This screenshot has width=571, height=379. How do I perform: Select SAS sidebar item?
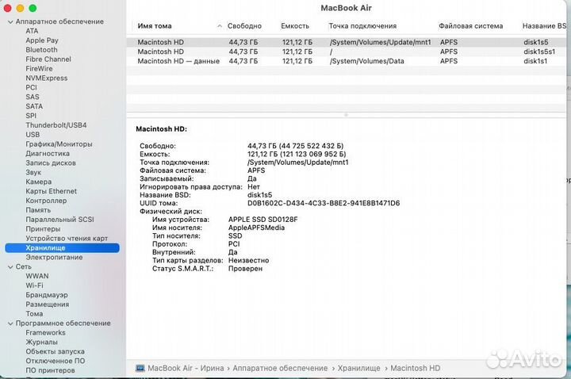pyautogui.click(x=32, y=97)
